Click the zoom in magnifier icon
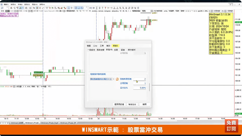242x136 pixels. pos(120,8)
